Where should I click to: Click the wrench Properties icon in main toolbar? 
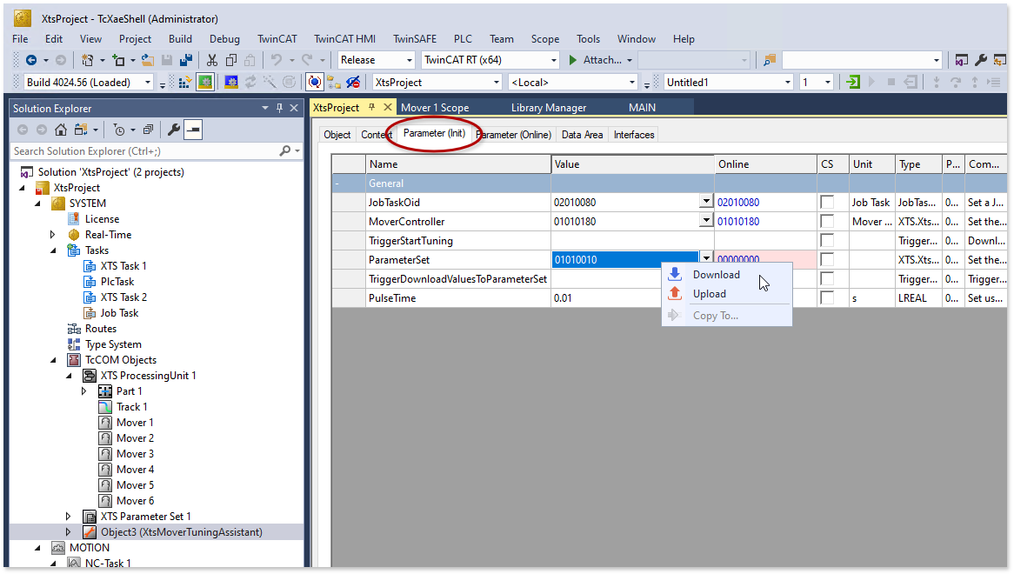(981, 60)
